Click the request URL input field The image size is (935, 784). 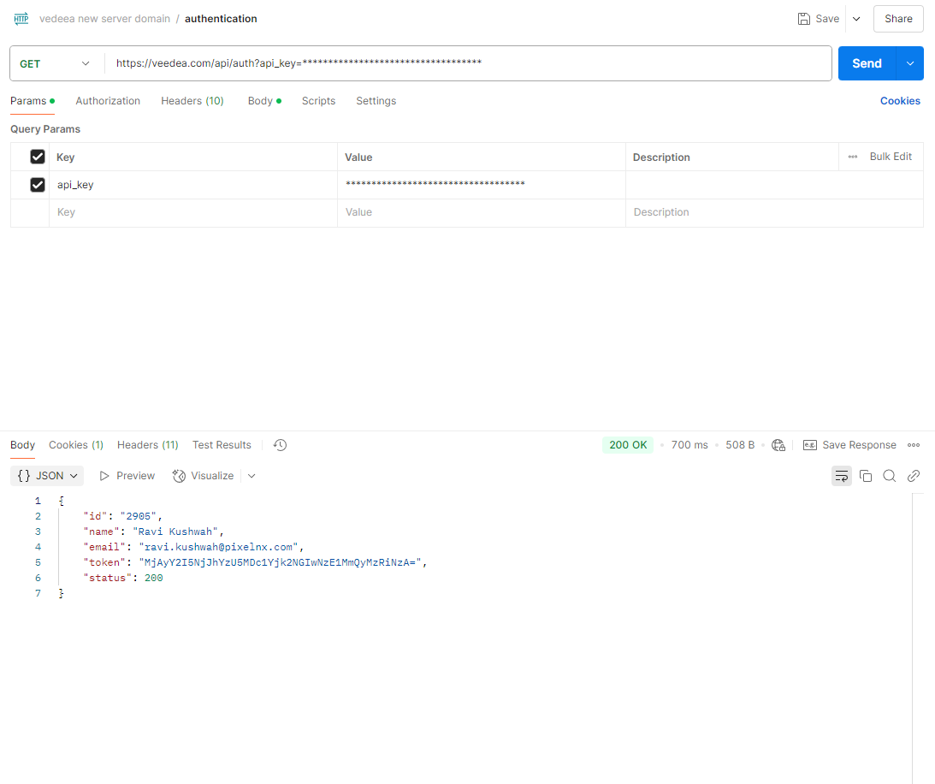pyautogui.click(x=468, y=63)
